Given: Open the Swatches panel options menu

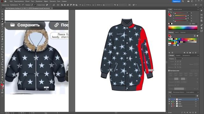Looking at the screenshot, I should [198, 32].
